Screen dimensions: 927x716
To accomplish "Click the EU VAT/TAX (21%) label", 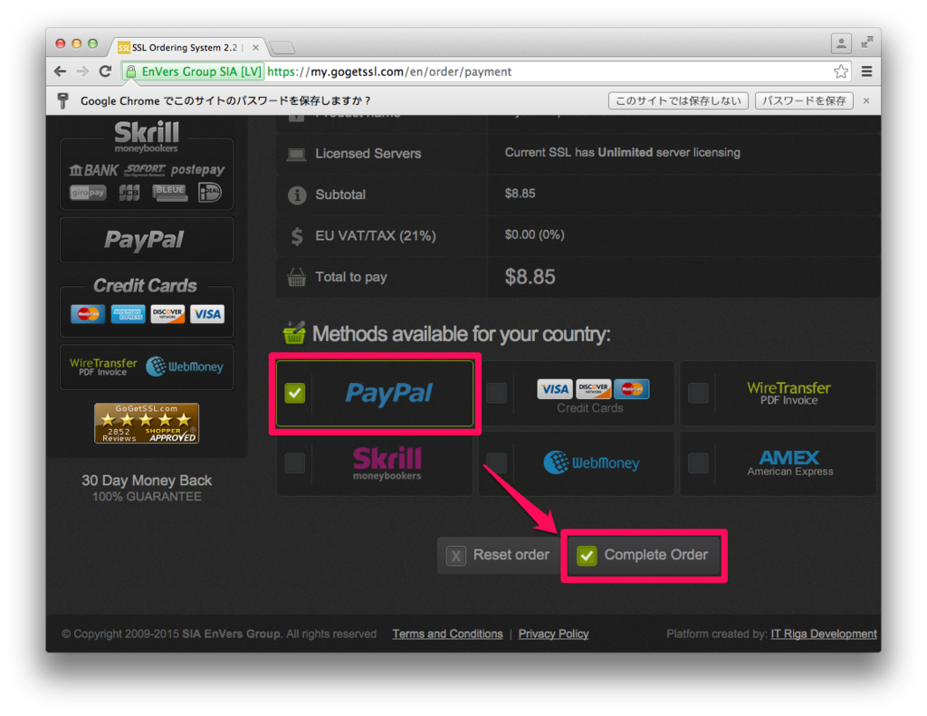I will (x=376, y=236).
